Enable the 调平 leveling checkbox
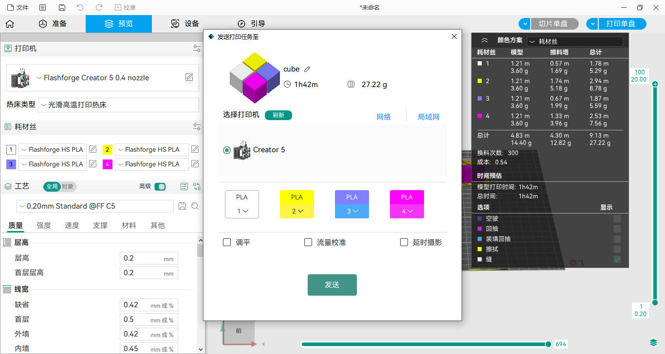The image size is (665, 354). (x=227, y=242)
